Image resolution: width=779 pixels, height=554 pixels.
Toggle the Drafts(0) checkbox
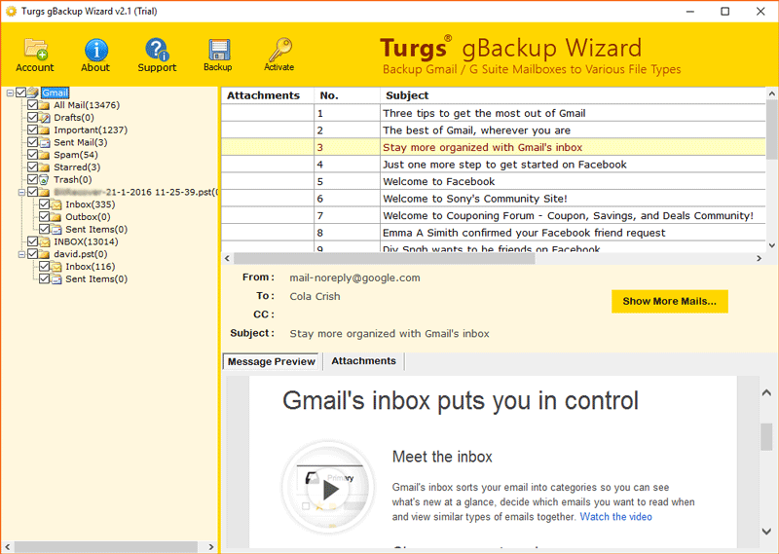[33, 117]
